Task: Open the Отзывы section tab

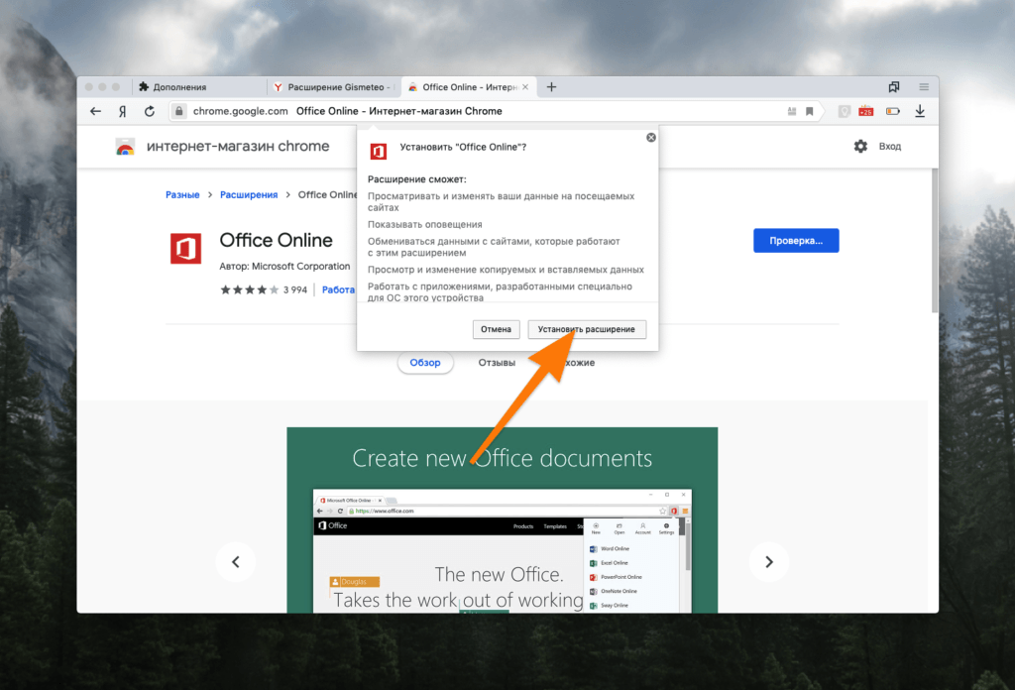Action: (497, 363)
